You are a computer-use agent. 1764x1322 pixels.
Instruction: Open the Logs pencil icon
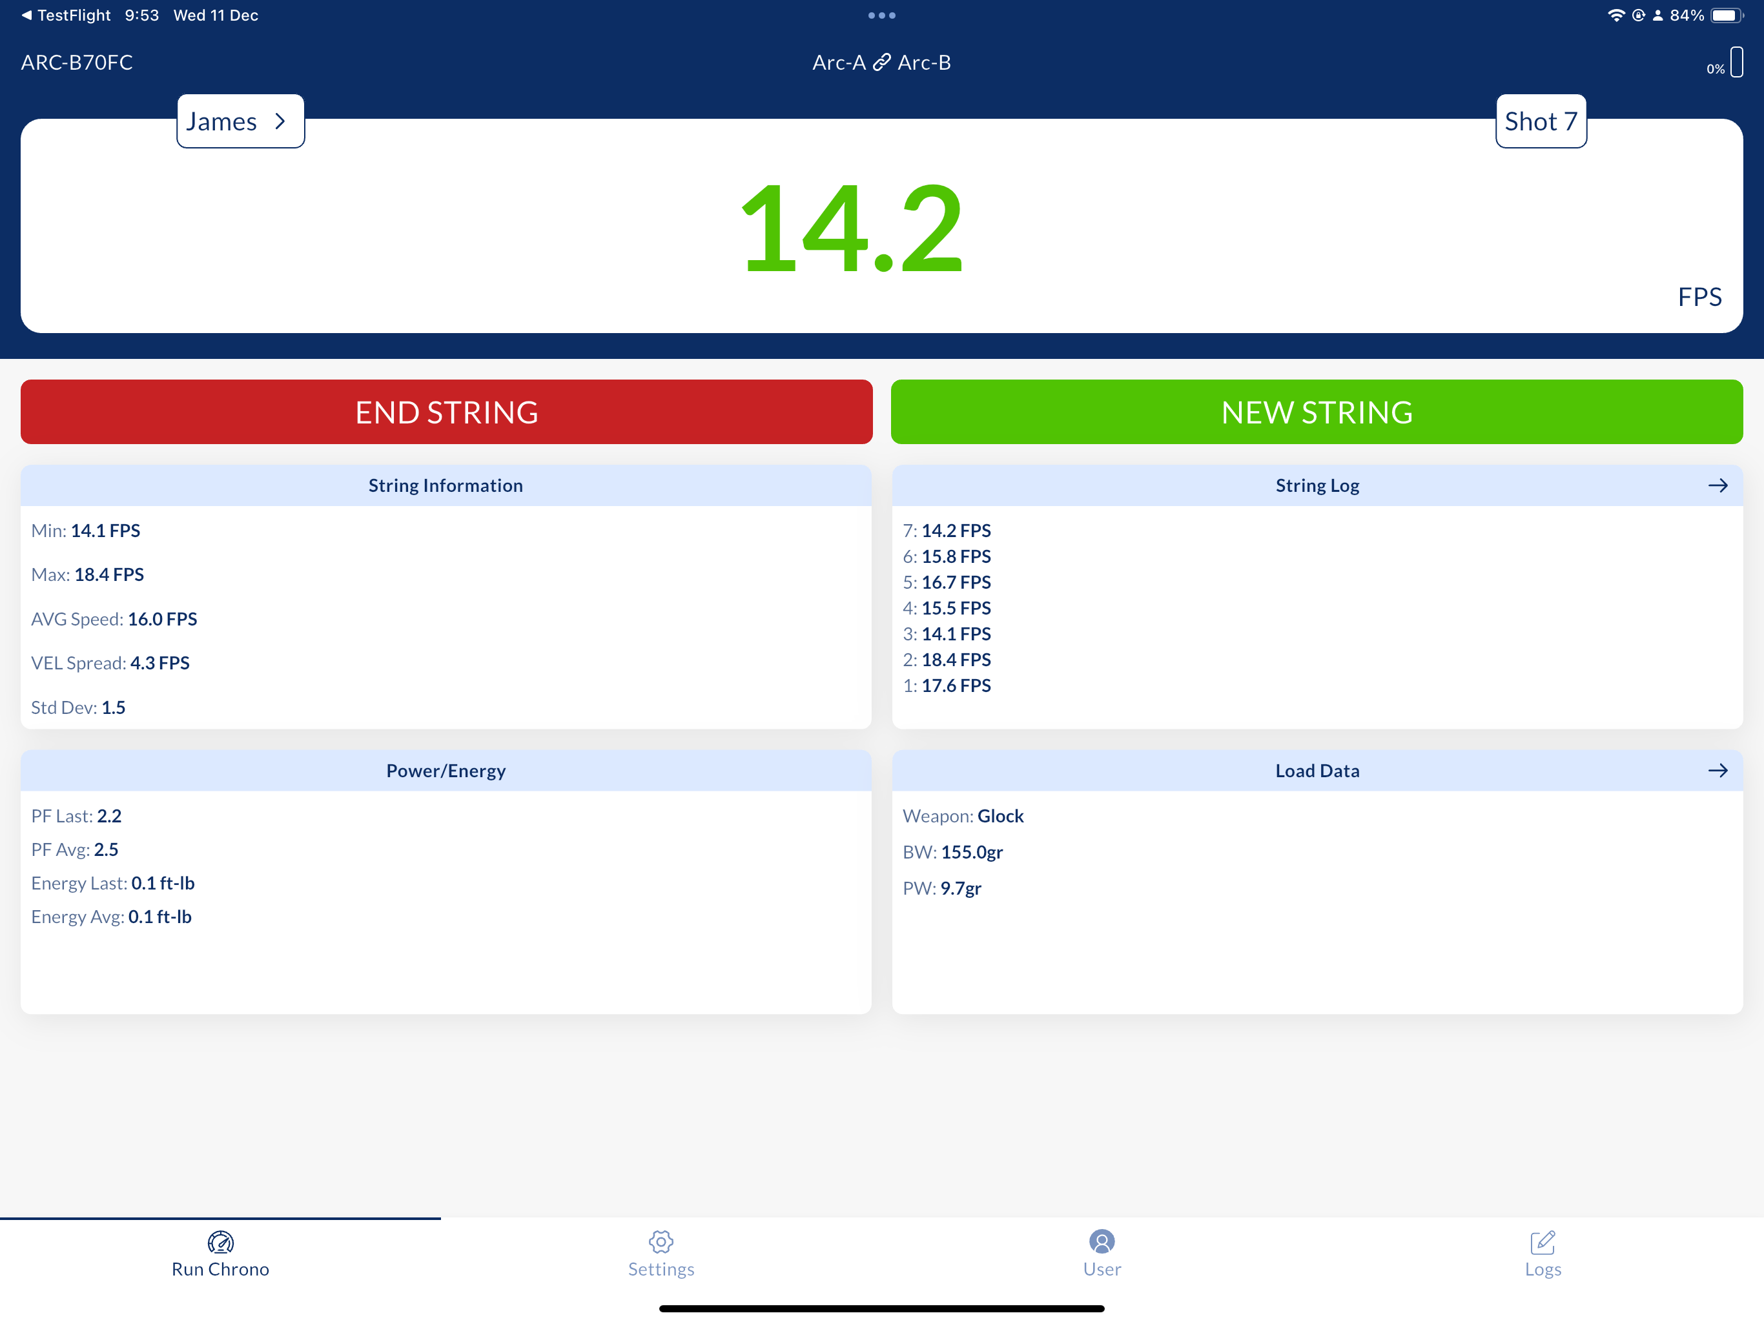tap(1543, 1241)
